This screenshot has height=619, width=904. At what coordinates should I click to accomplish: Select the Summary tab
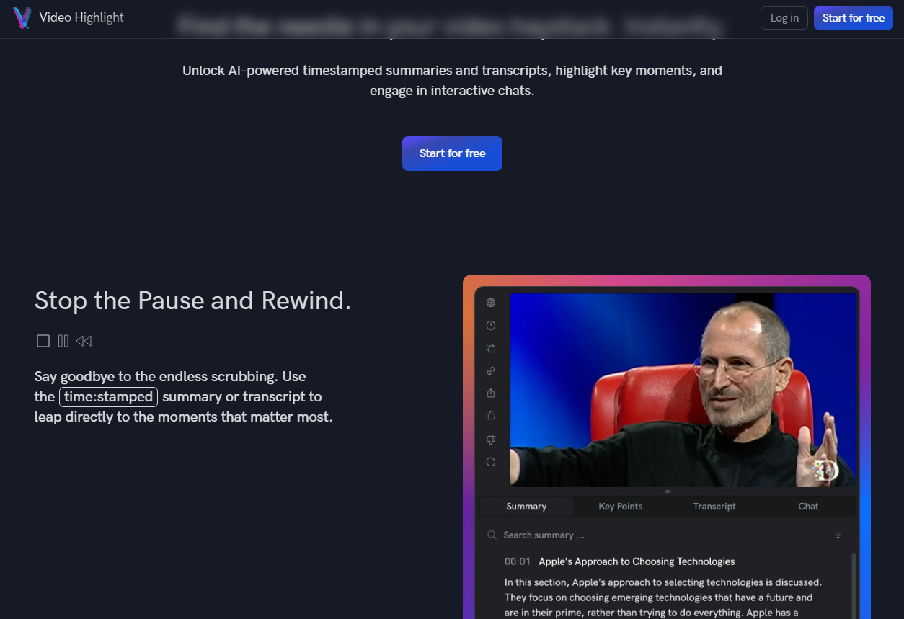click(526, 507)
